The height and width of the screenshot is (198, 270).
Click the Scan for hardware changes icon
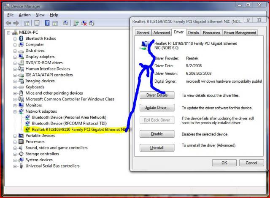point(65,23)
